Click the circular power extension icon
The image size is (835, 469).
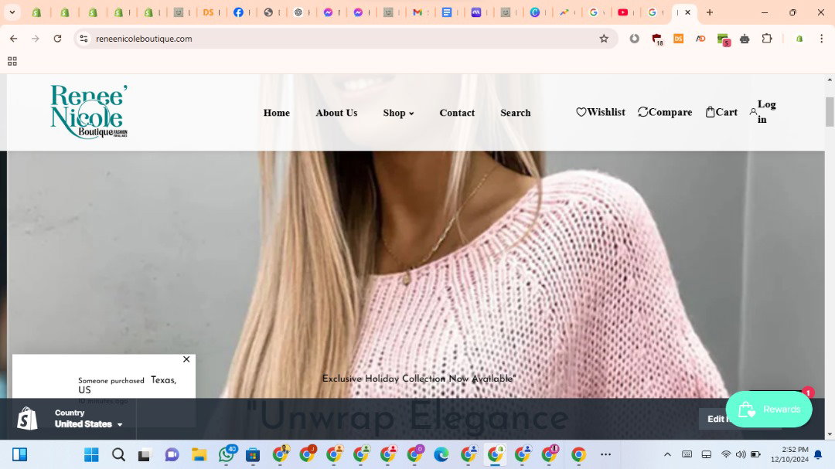(x=634, y=39)
